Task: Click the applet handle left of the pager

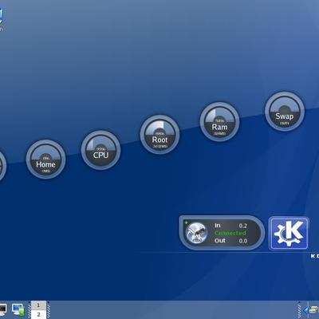Action: click(x=30, y=310)
